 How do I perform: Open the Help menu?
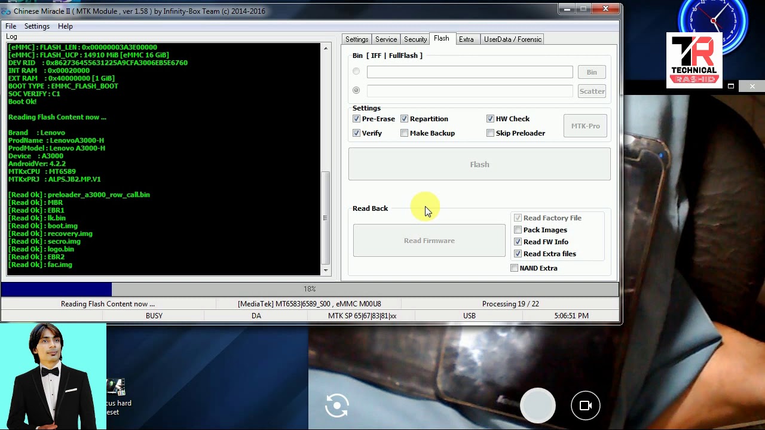pyautogui.click(x=65, y=26)
